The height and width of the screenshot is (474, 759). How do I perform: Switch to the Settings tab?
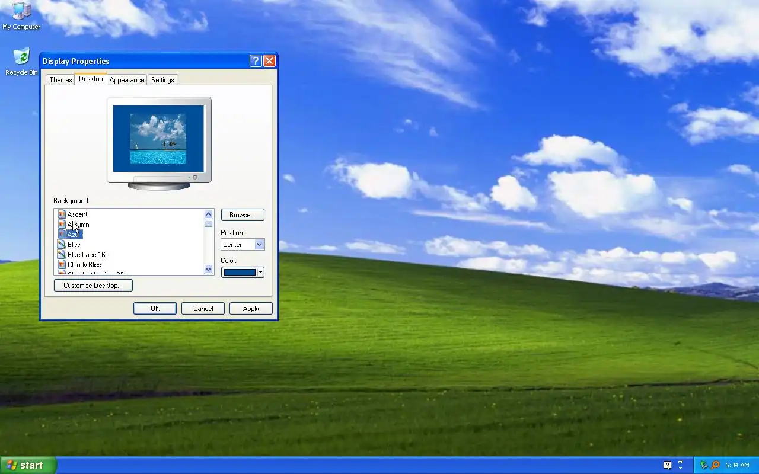162,80
